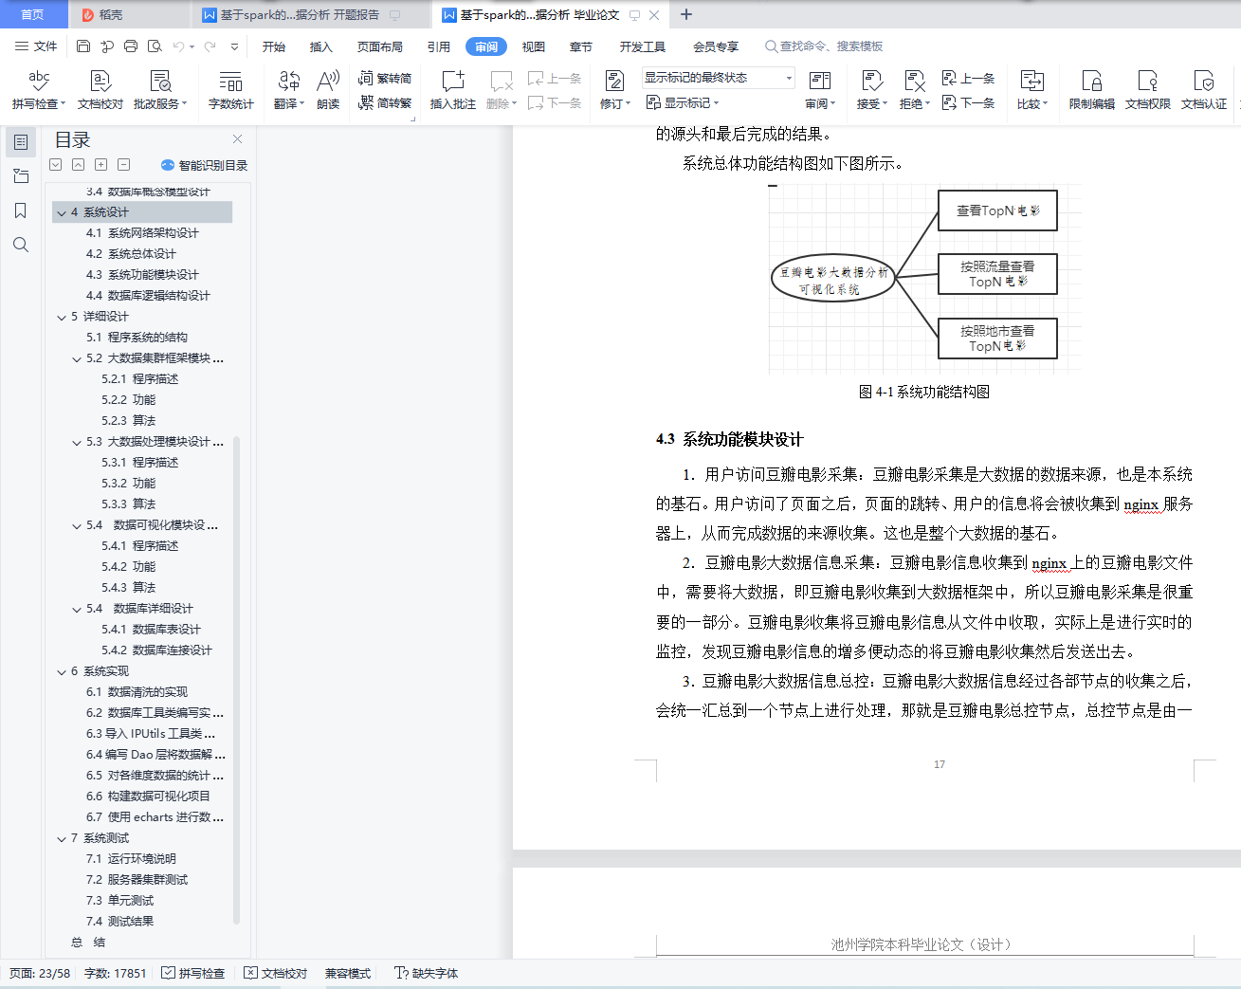Jump to 6.1 数据清洗的实现 in outline
This screenshot has width=1241, height=989.
(137, 692)
